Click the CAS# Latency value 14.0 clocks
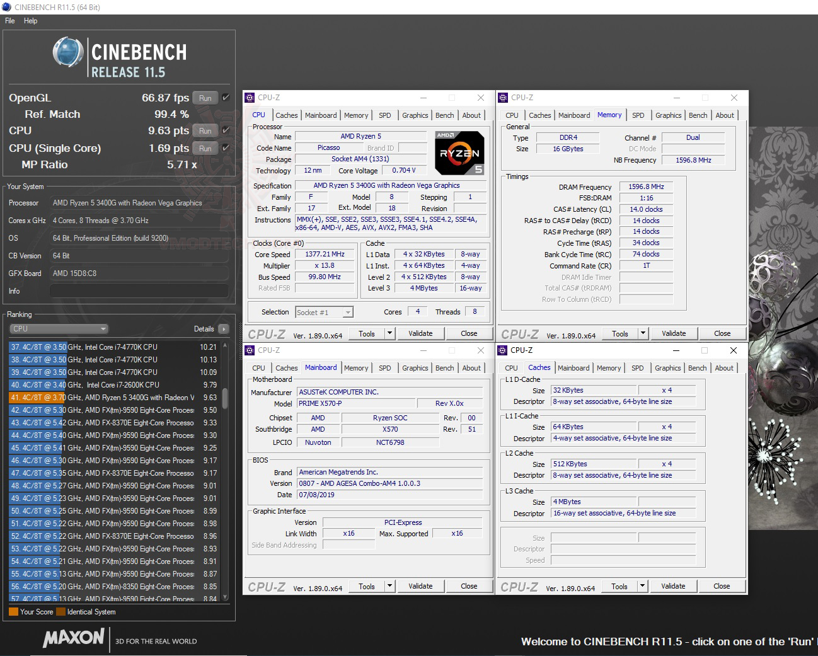The height and width of the screenshot is (656, 818). coord(646,209)
